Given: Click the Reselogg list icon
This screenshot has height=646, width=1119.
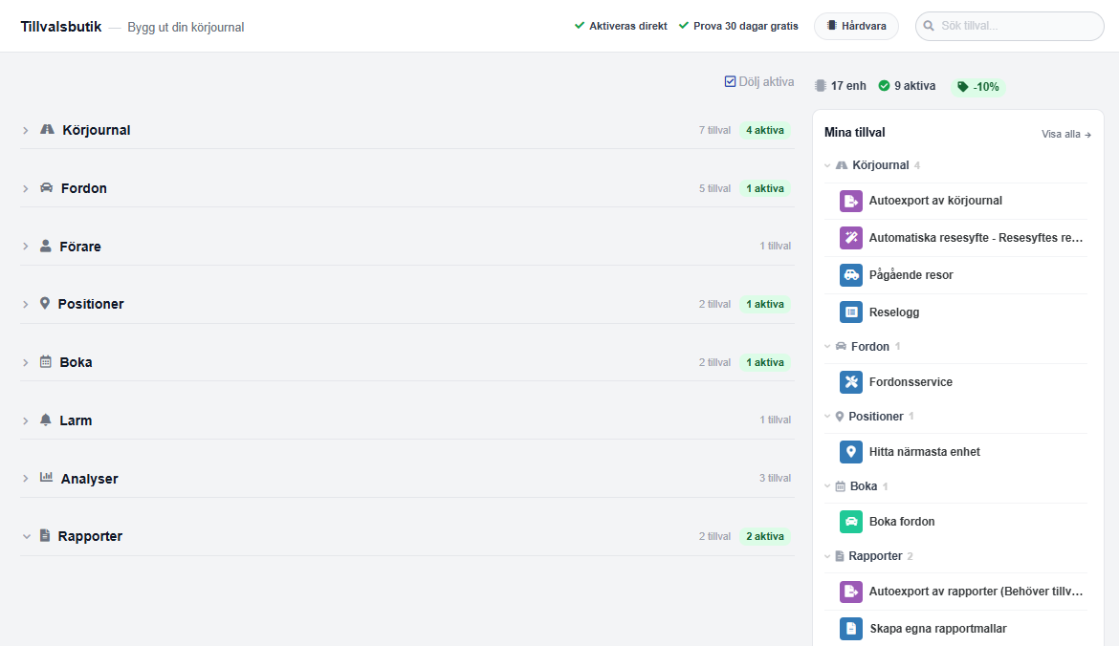Looking at the screenshot, I should tap(850, 312).
